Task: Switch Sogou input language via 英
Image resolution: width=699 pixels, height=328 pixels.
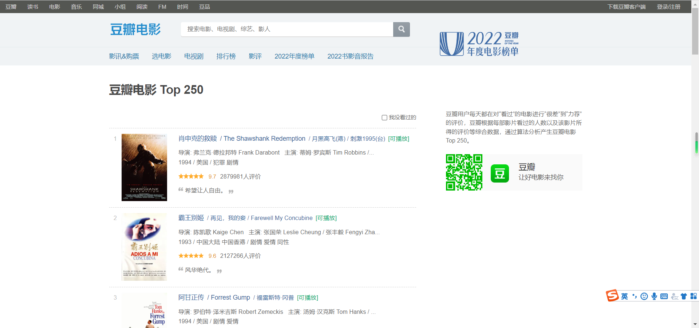Action: pyautogui.click(x=624, y=296)
